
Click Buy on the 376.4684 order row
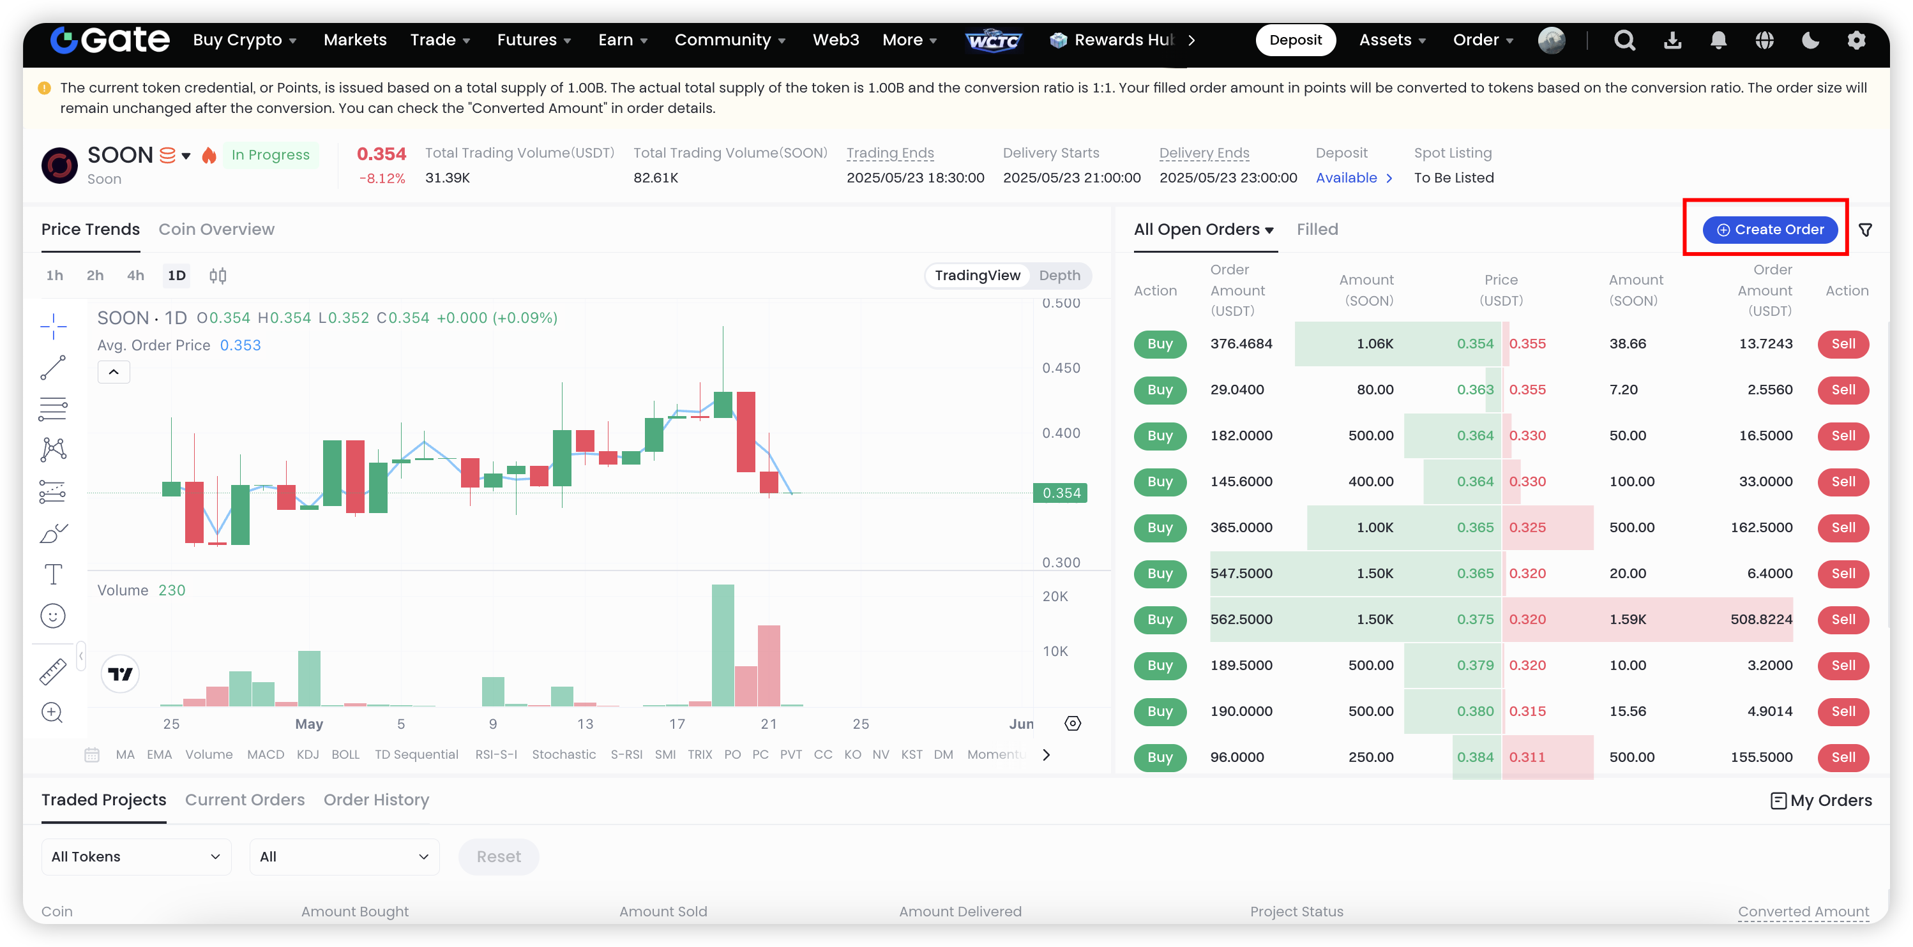[1160, 343]
